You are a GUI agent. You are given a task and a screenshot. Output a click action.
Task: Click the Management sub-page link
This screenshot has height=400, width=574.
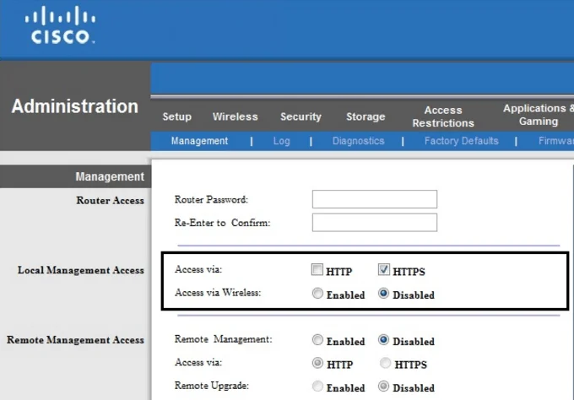(199, 141)
